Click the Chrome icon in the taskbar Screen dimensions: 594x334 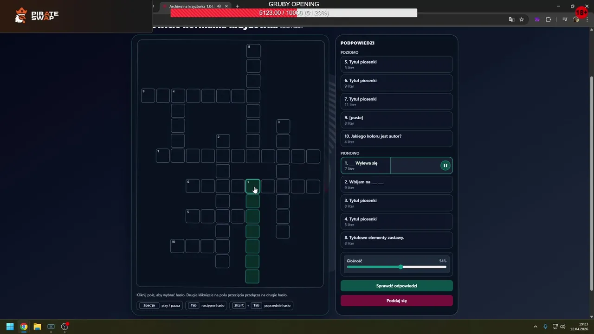24,327
